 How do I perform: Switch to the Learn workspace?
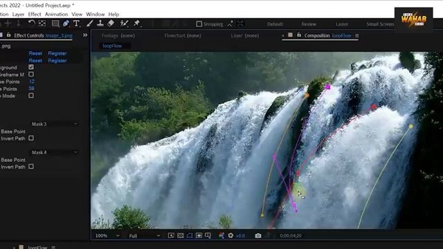click(342, 24)
